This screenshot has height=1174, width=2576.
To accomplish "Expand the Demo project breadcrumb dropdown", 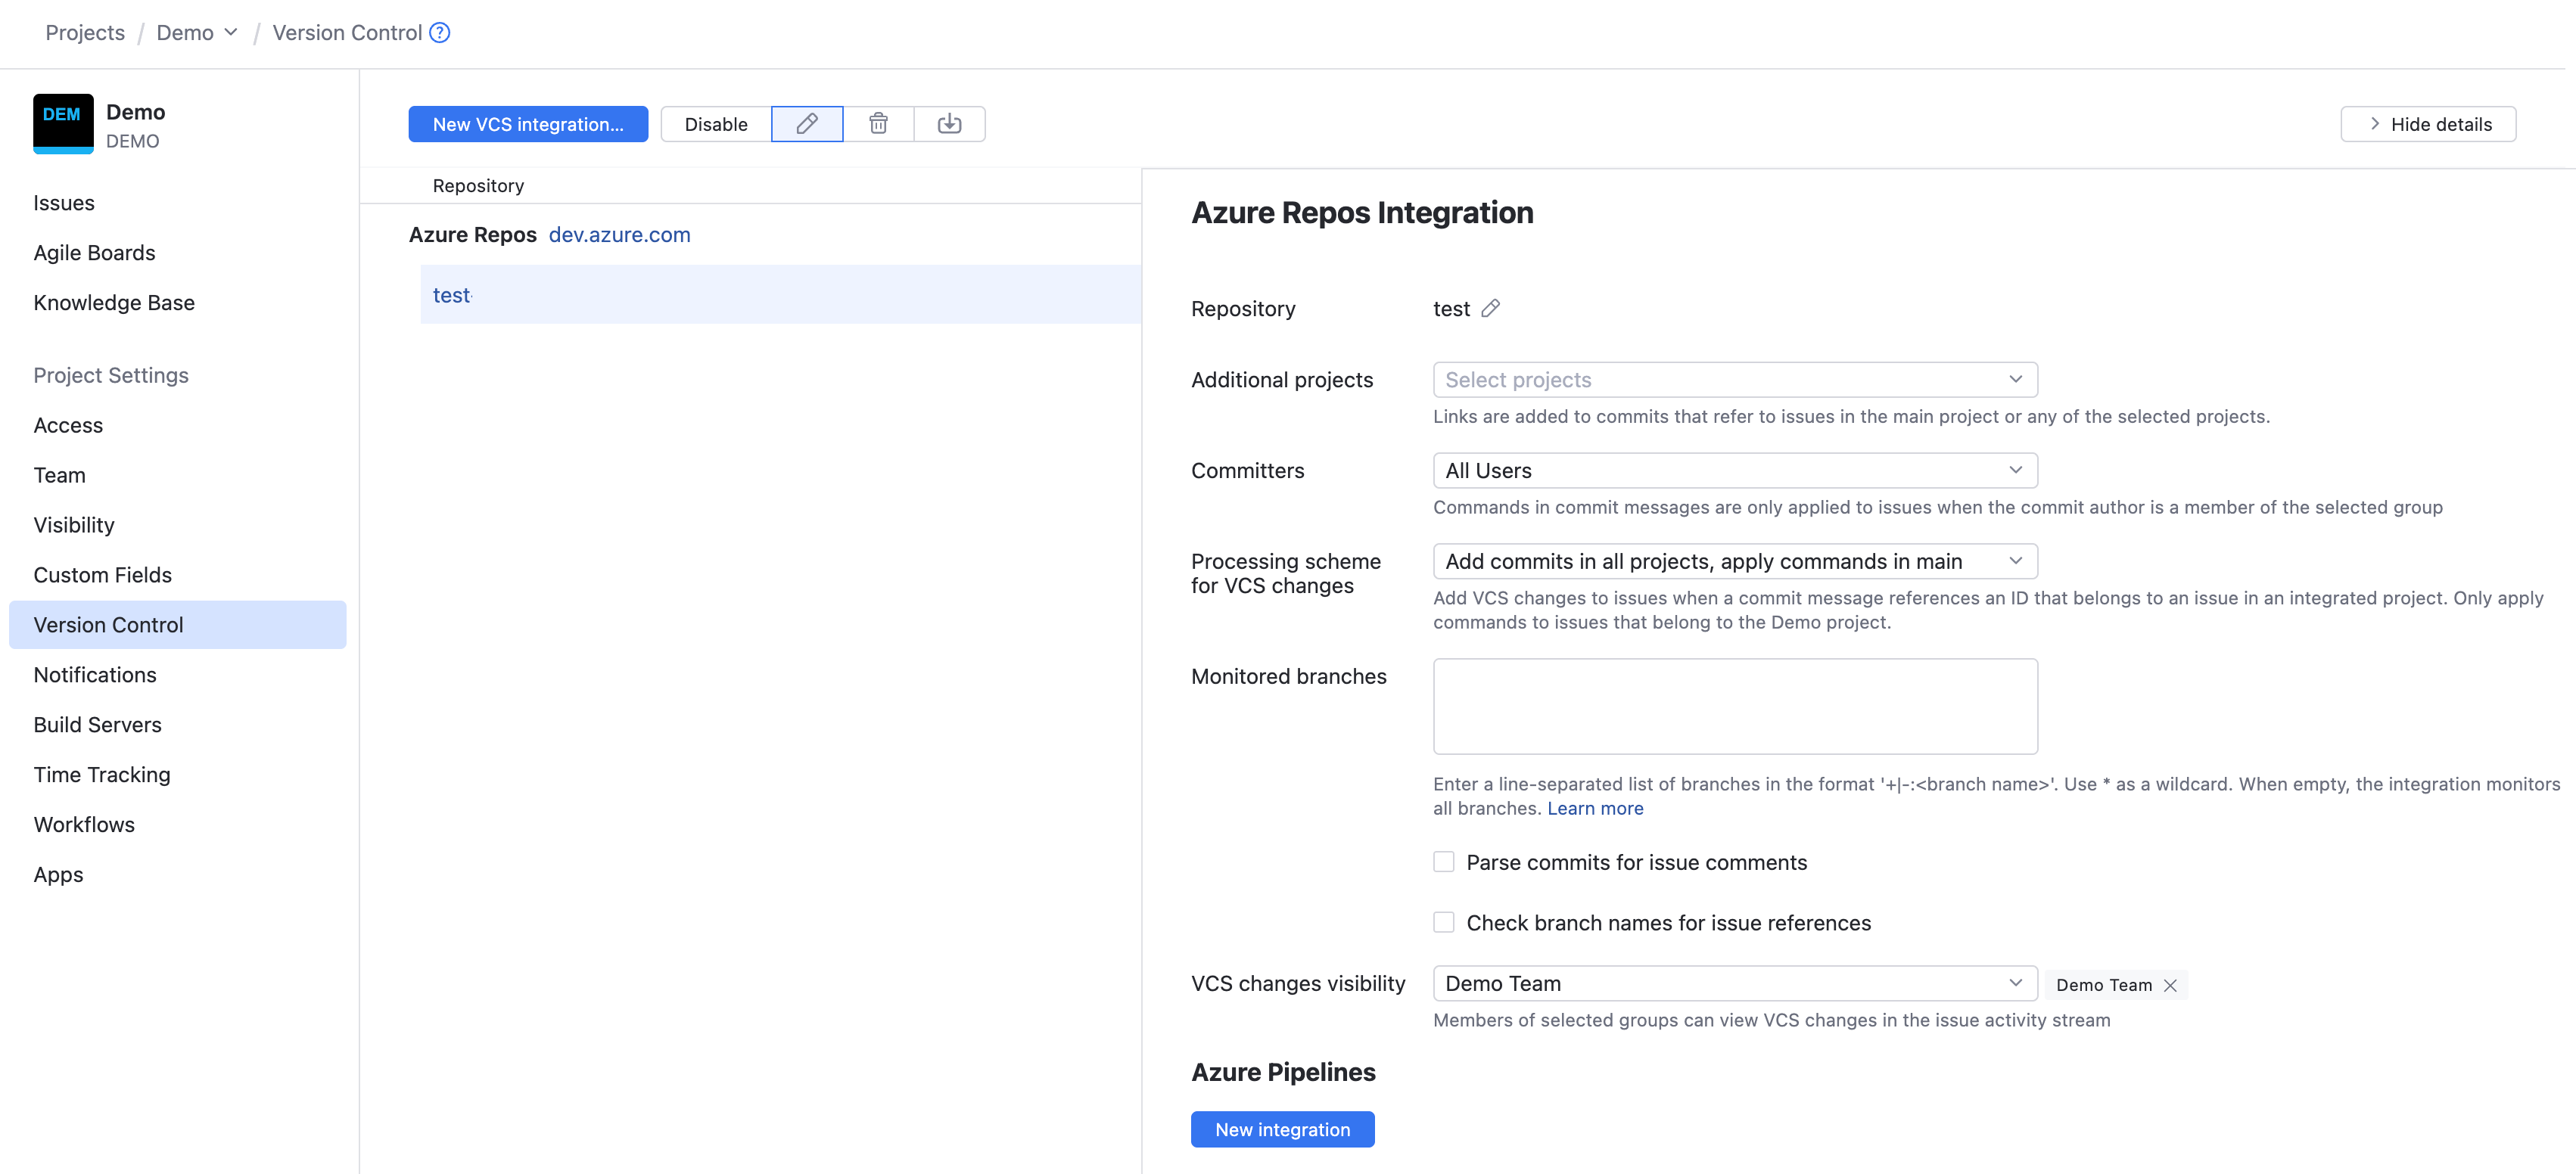I will (x=231, y=32).
